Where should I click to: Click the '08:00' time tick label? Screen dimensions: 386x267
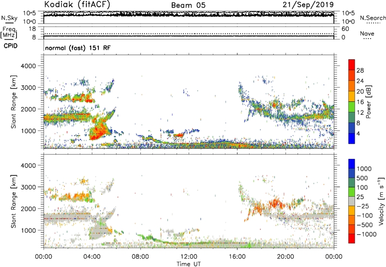pos(140,257)
